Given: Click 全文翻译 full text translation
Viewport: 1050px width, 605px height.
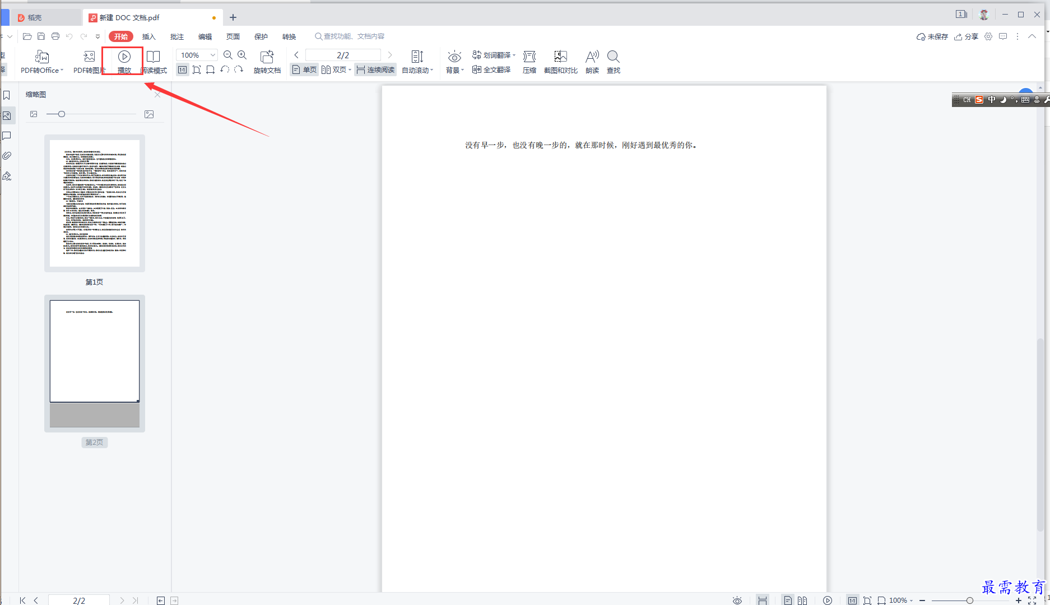Looking at the screenshot, I should (x=491, y=69).
